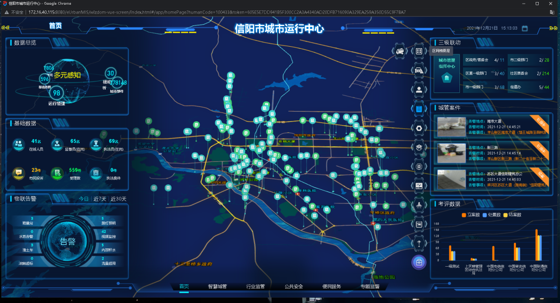Click the bubble showing 596
The height and width of the screenshot is (303, 560).
click(x=44, y=79)
